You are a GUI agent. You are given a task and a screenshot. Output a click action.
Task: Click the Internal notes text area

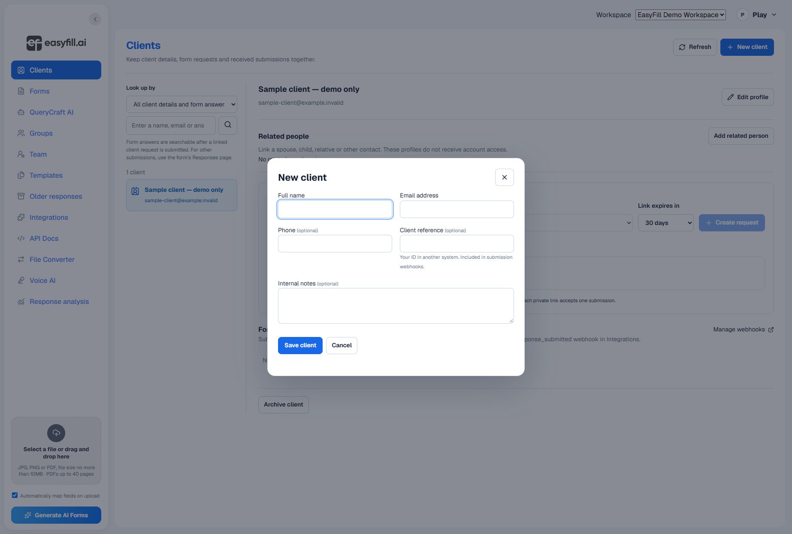(396, 306)
